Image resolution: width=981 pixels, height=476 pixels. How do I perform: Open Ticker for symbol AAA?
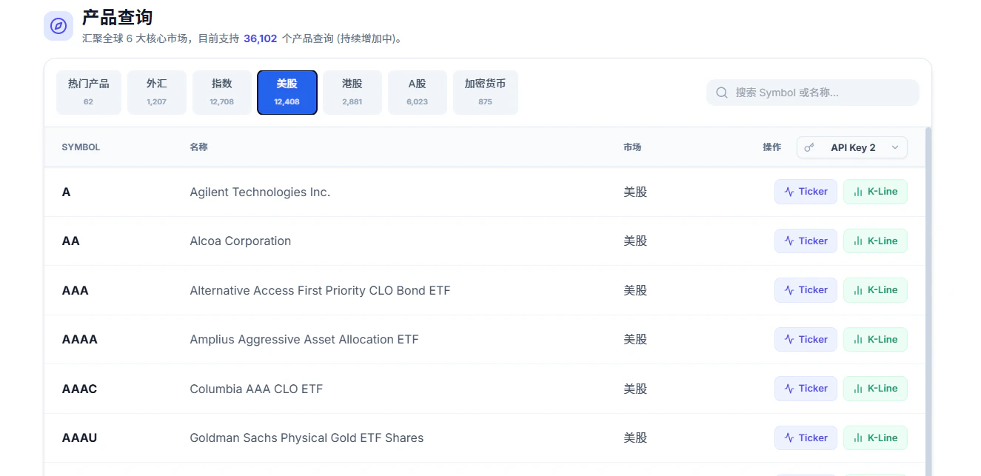tap(806, 290)
